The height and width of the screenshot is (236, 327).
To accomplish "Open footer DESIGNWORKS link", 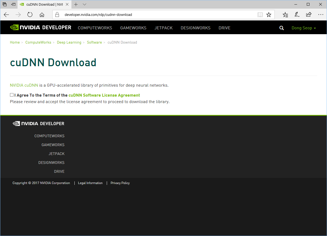I will pos(51,163).
